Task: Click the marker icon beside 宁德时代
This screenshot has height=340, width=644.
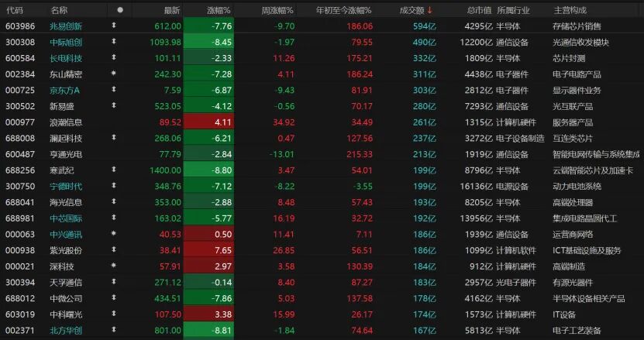Action: tap(114, 186)
